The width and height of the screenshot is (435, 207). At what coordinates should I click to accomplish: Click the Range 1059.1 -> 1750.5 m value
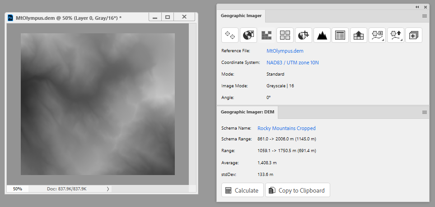[x=287, y=151]
